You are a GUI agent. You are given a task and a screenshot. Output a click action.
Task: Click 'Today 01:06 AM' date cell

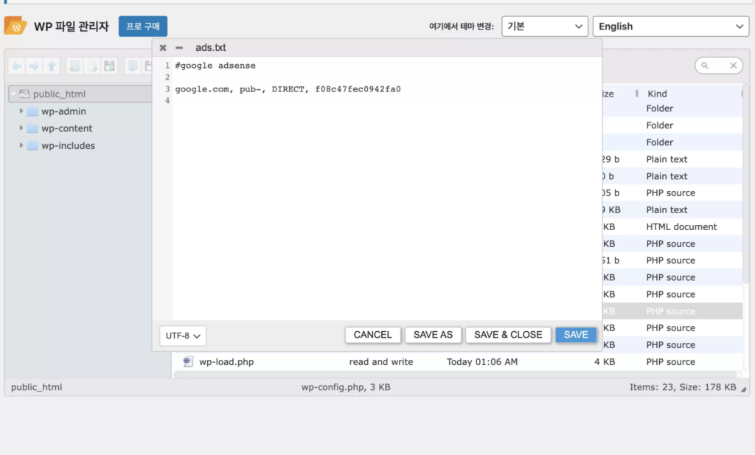482,361
